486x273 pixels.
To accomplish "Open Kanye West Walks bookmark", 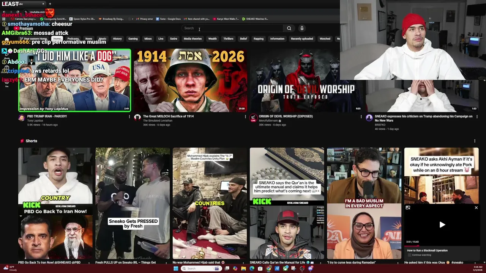I will [226, 19].
